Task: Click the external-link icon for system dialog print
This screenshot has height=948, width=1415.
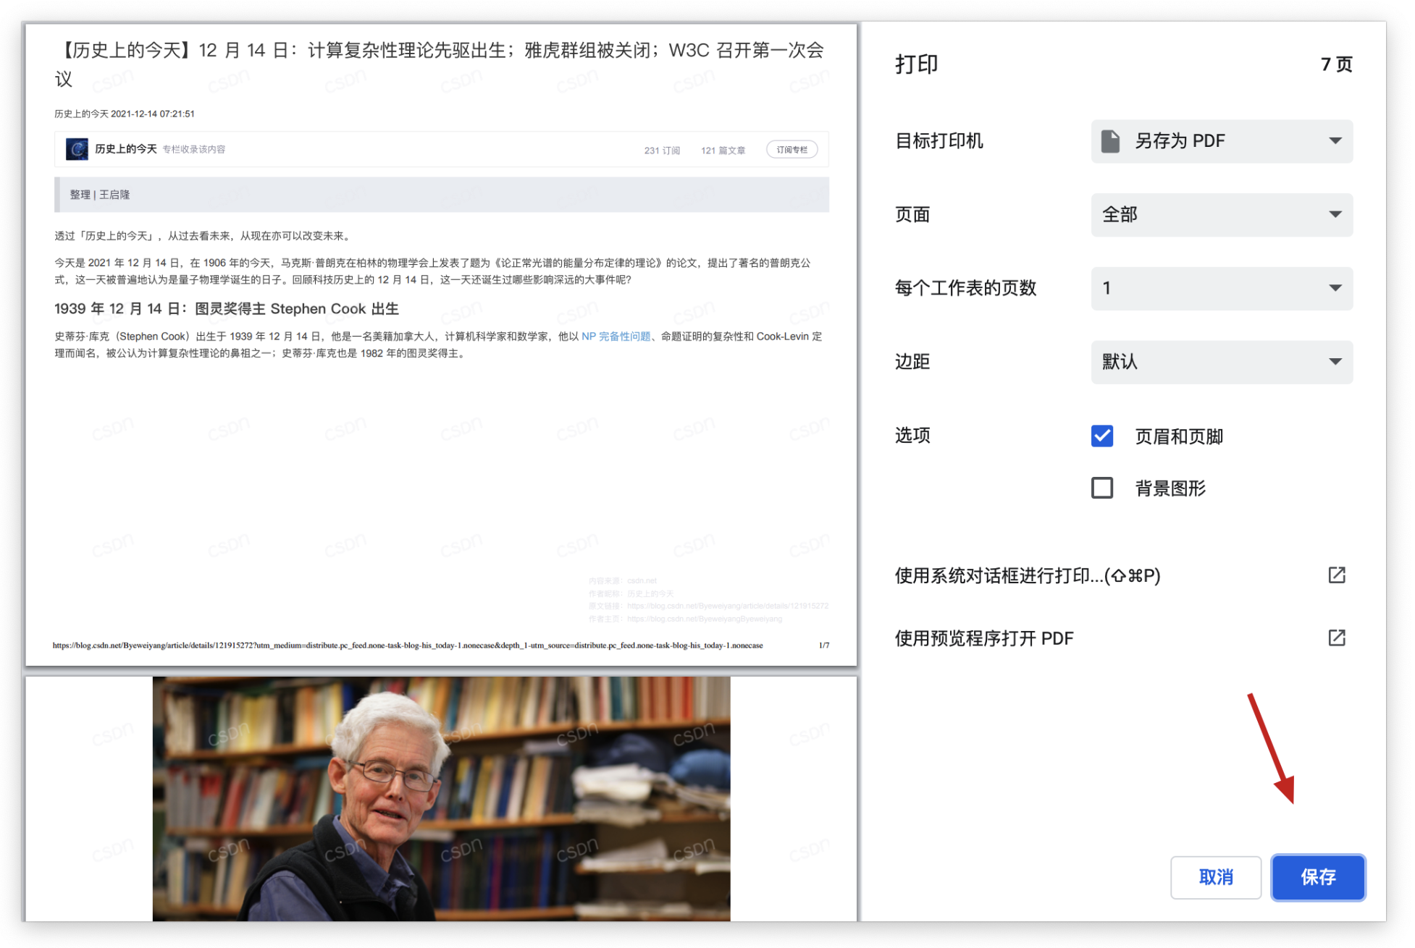Action: tap(1336, 575)
